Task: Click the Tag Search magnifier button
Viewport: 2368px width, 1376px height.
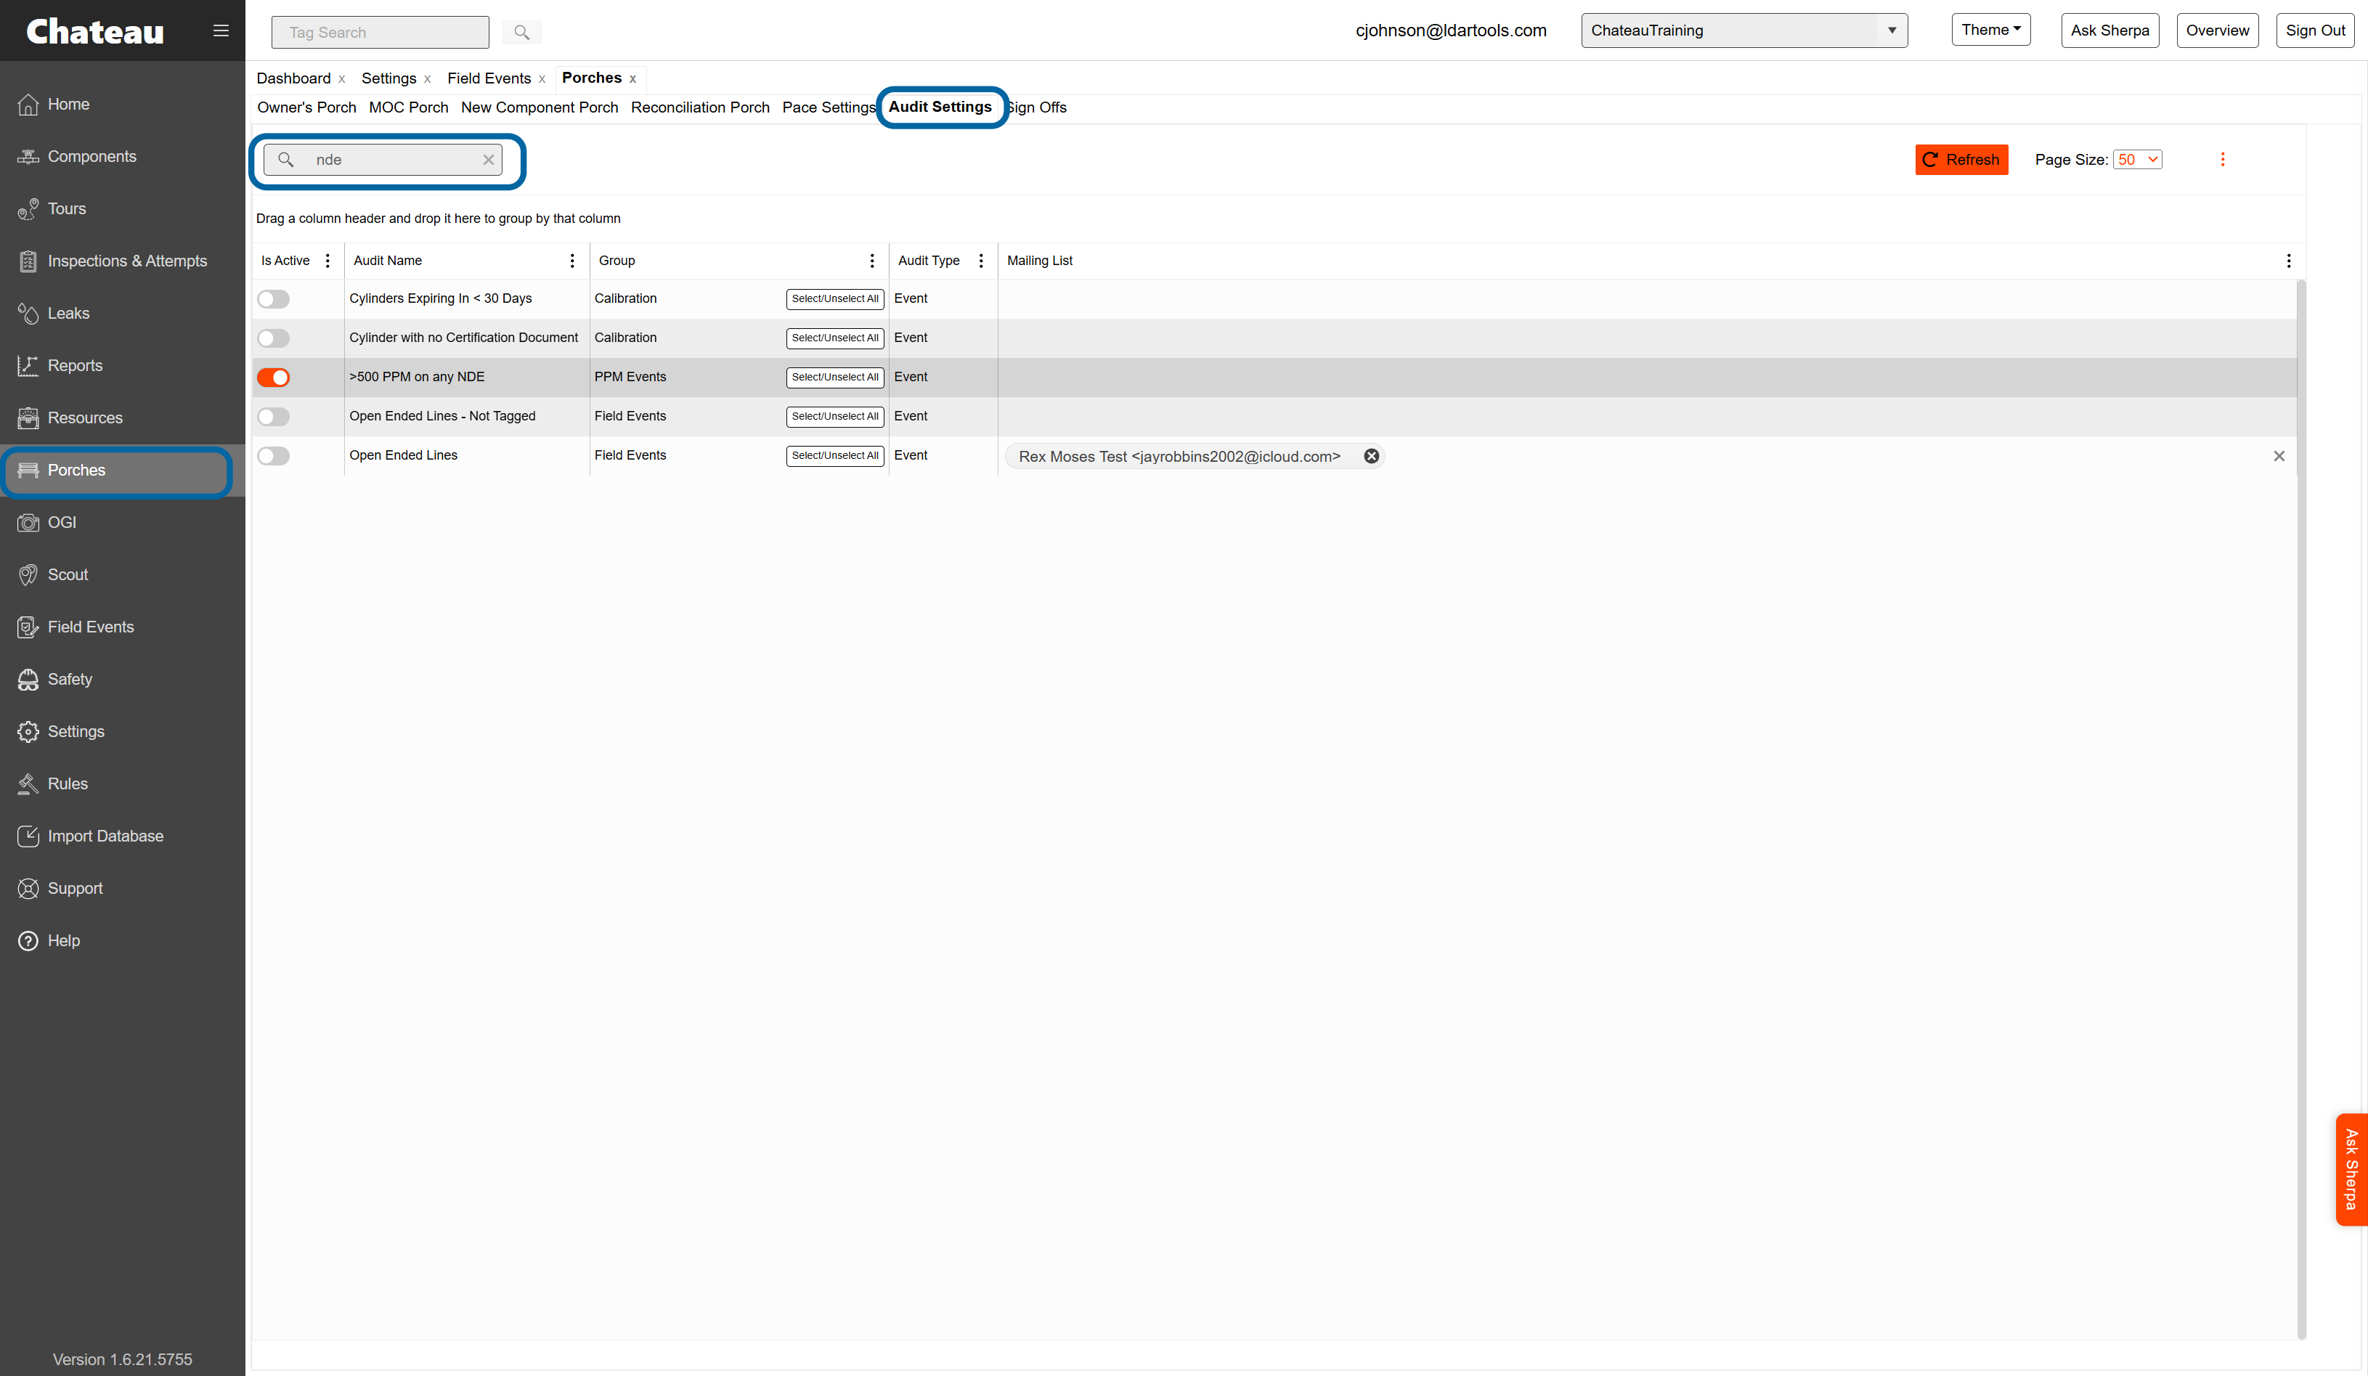Action: [521, 32]
